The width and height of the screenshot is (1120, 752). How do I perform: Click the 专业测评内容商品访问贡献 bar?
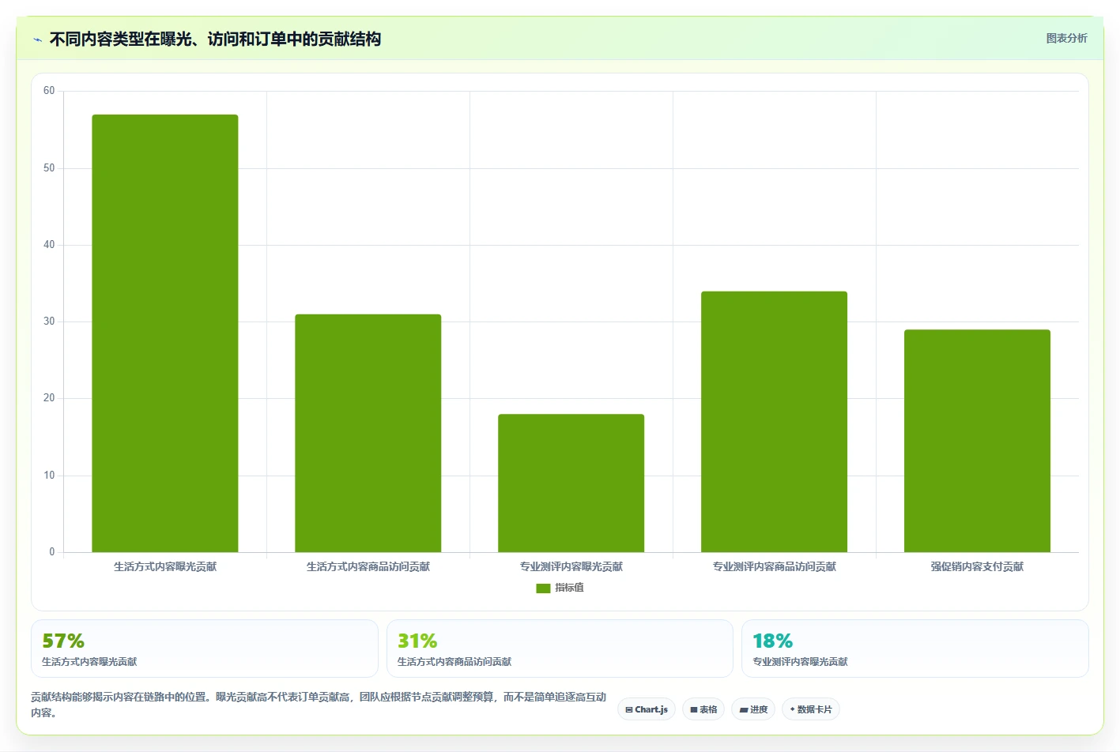(x=775, y=422)
